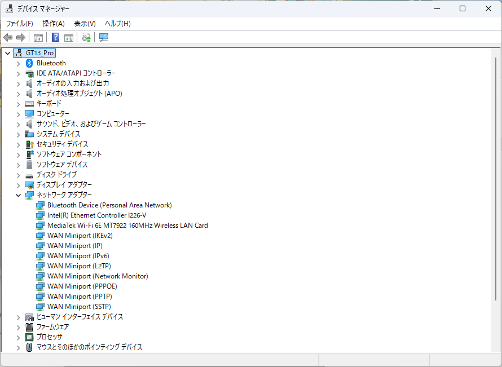The height and width of the screenshot is (367, 502).
Task: Click the Bluetooth category icon
Action: click(x=29, y=63)
